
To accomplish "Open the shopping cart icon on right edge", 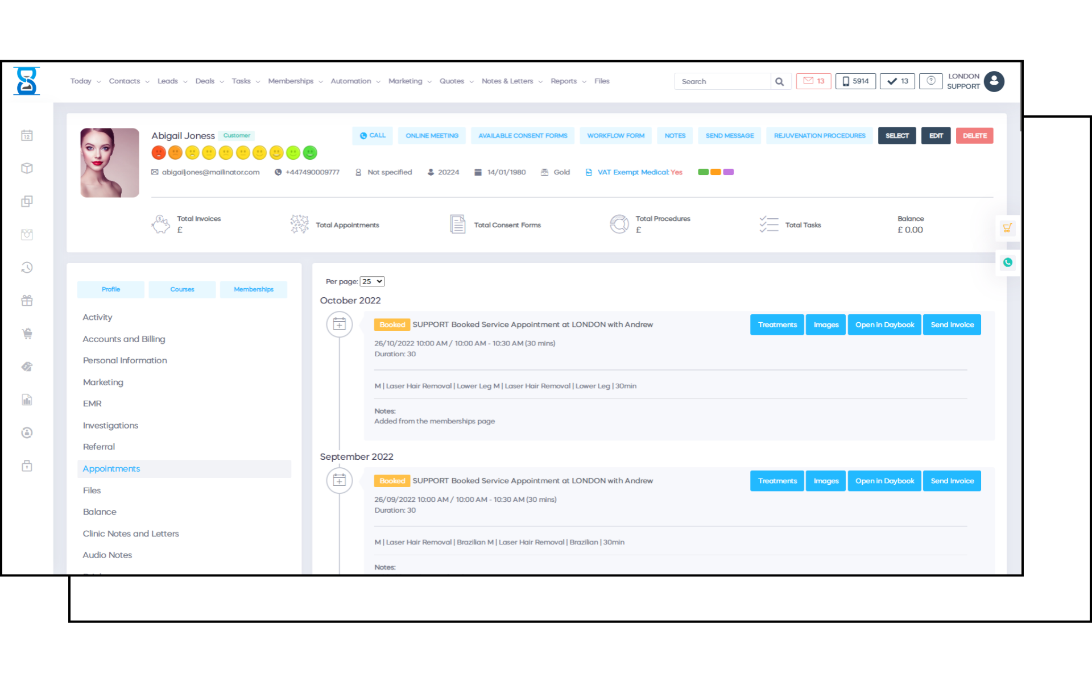I will (1007, 228).
